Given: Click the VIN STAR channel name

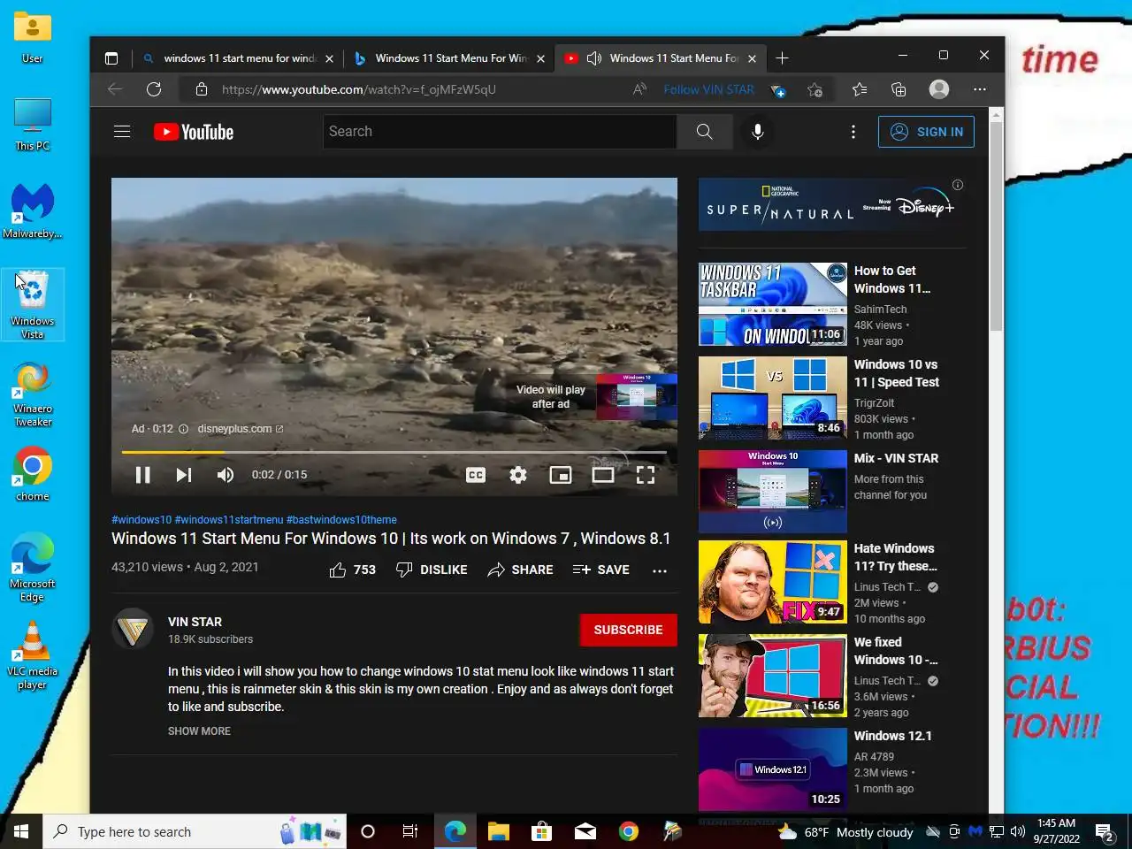Looking at the screenshot, I should pyautogui.click(x=195, y=622).
